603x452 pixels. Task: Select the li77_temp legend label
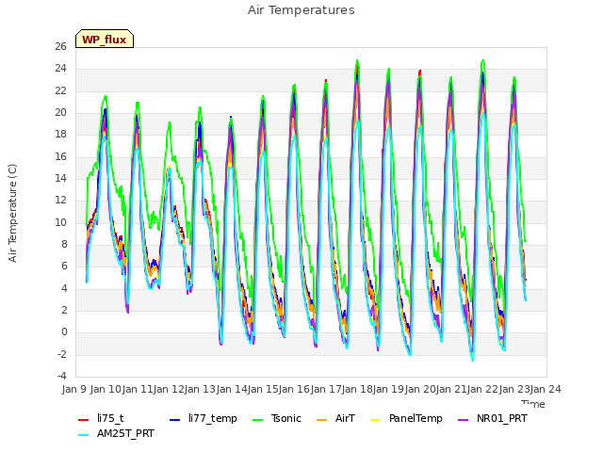click(x=213, y=418)
